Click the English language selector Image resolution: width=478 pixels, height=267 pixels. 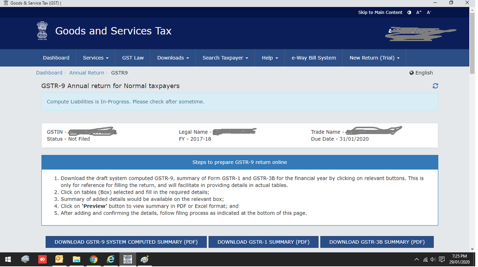coord(424,73)
